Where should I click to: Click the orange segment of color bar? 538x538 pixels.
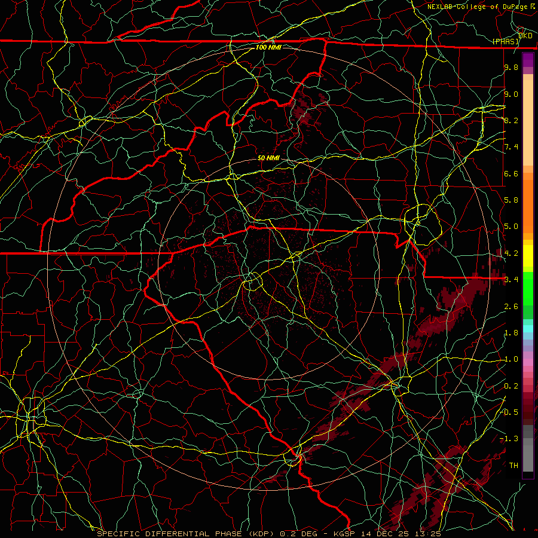point(528,206)
